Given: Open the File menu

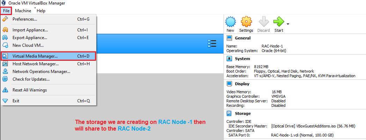Looking at the screenshot, I should tap(6, 11).
